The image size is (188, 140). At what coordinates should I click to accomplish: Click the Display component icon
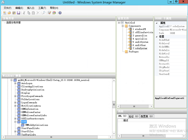[19, 93]
